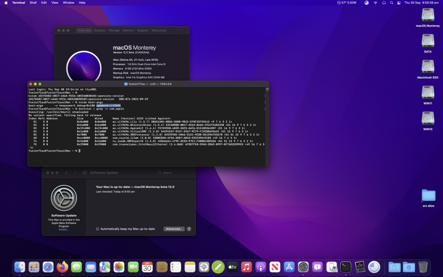This screenshot has width=443, height=277.
Task: Click the 57° temperature monitor in menu bar
Action: click(347, 3)
